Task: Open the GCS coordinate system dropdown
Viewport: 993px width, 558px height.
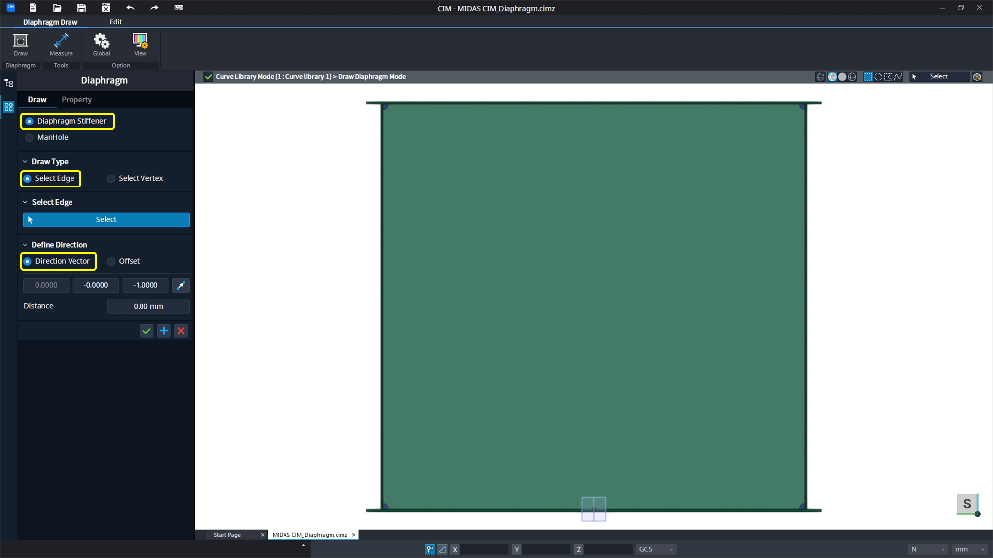Action: tap(656, 549)
